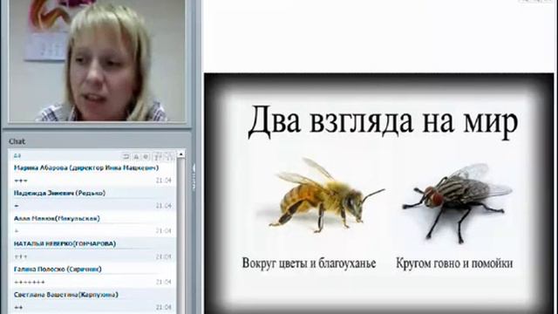Viewport: 558px width, 314px height.
Task: Select chat sender Алла Минюк (Микульская)
Action: (57, 219)
